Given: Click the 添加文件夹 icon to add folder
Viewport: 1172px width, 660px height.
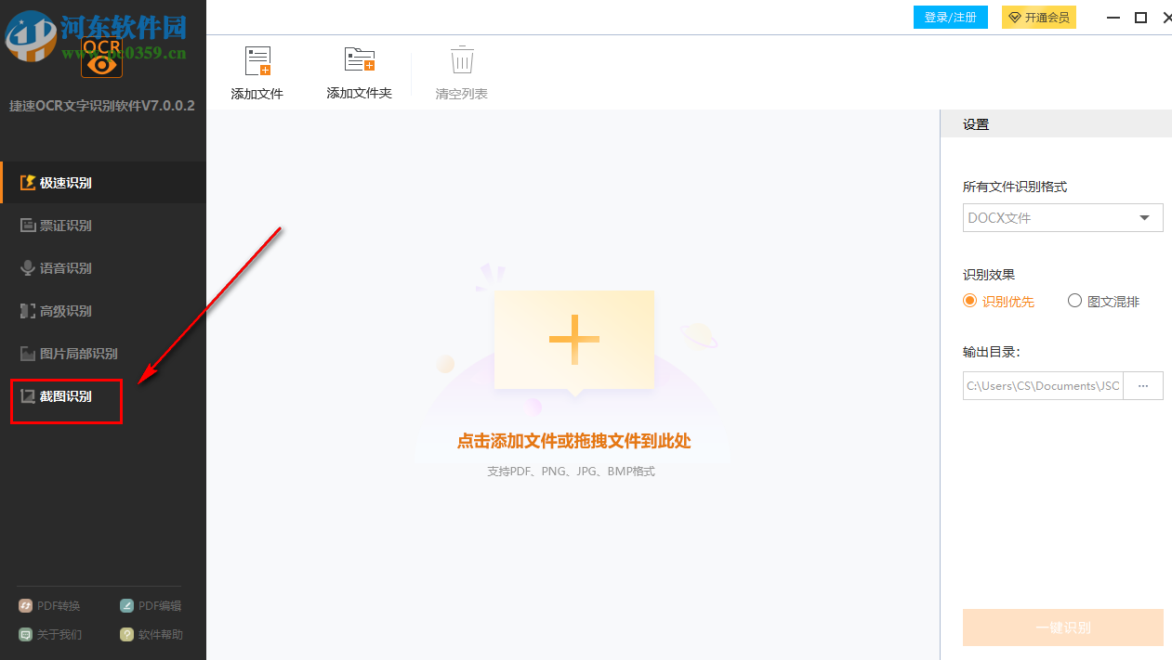Looking at the screenshot, I should 359,71.
